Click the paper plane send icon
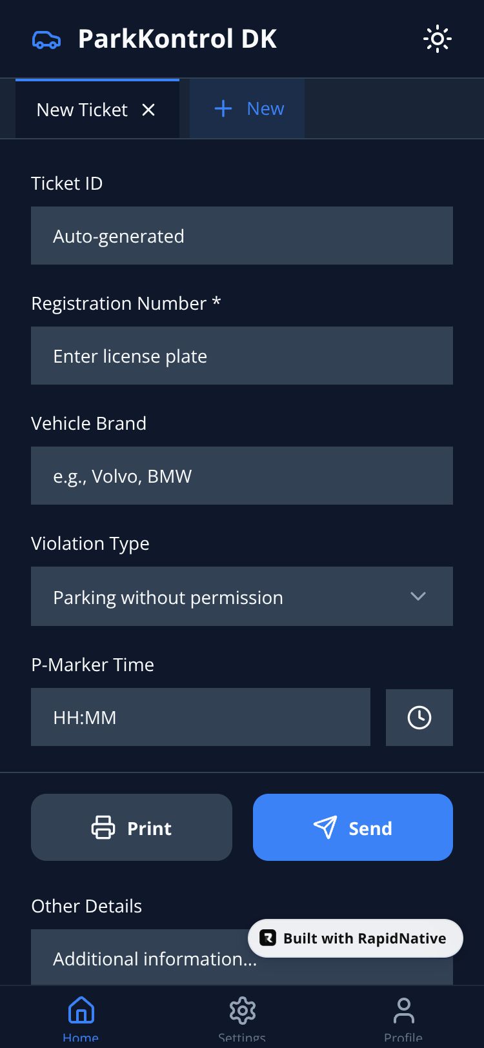 [x=325, y=827]
